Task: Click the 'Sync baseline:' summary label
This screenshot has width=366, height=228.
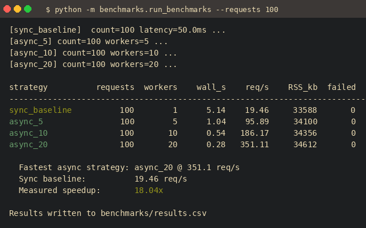Action: [52, 179]
